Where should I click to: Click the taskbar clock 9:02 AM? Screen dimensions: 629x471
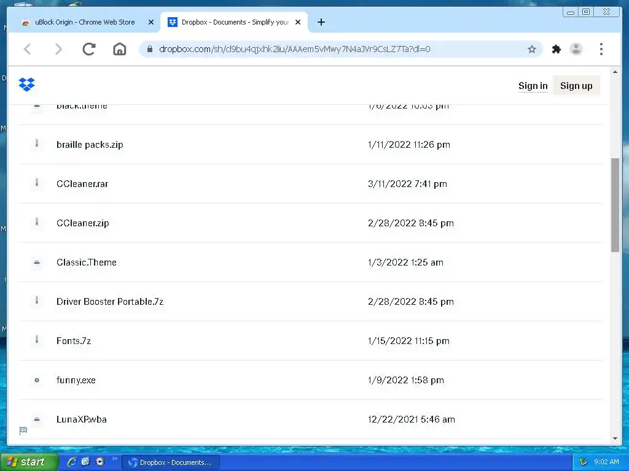tap(606, 462)
